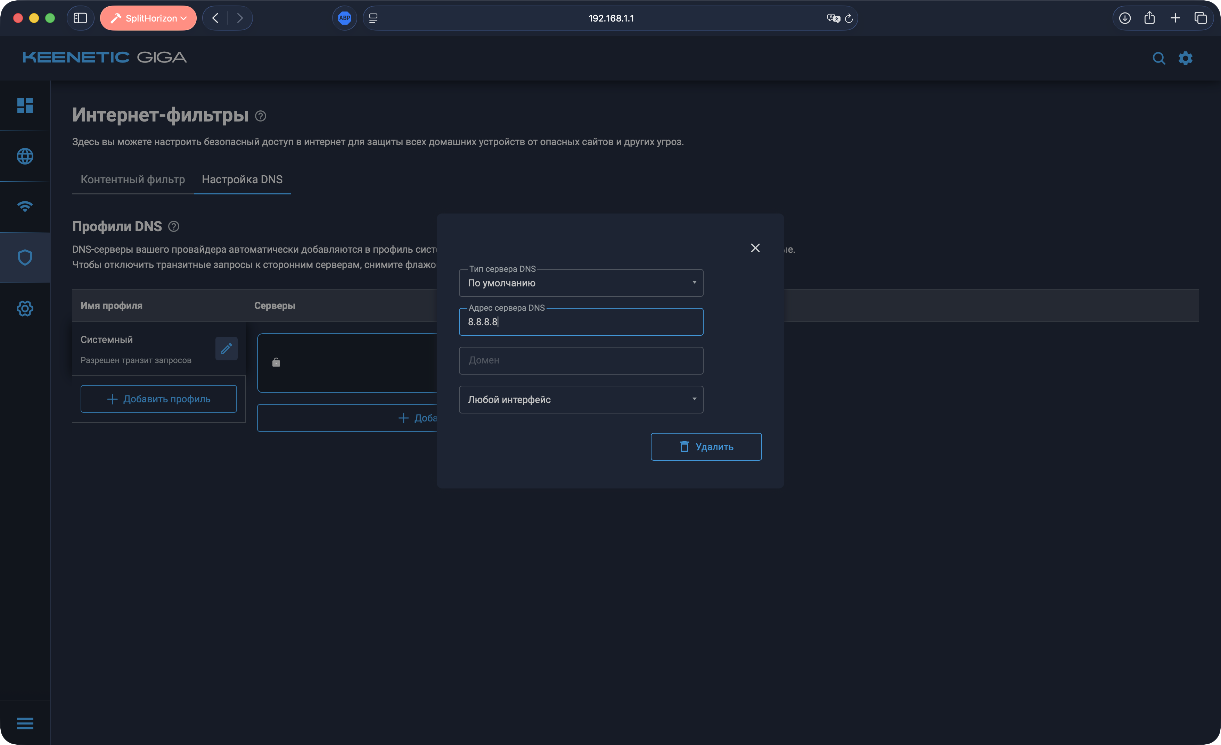The height and width of the screenshot is (745, 1221).
Task: Expand Любой интерфейс dropdown
Action: (581, 400)
